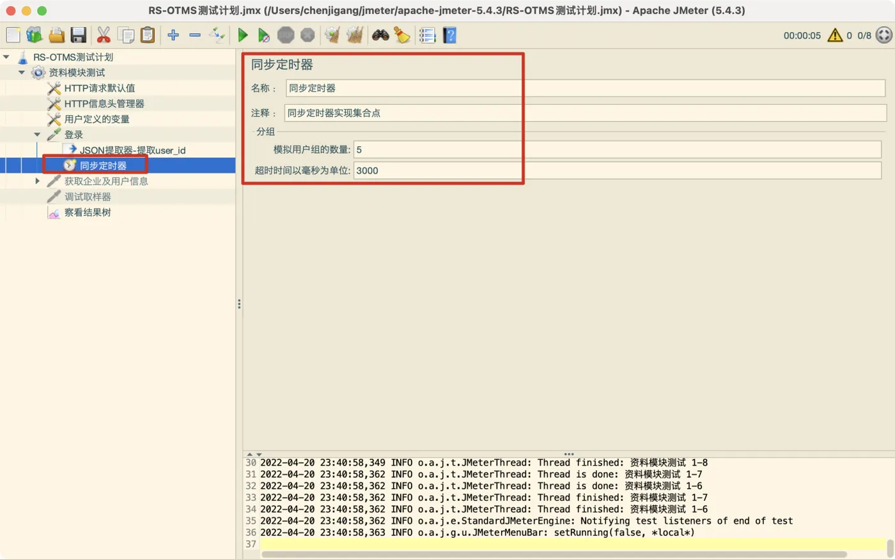Create a new test plan with the New icon

click(13, 35)
